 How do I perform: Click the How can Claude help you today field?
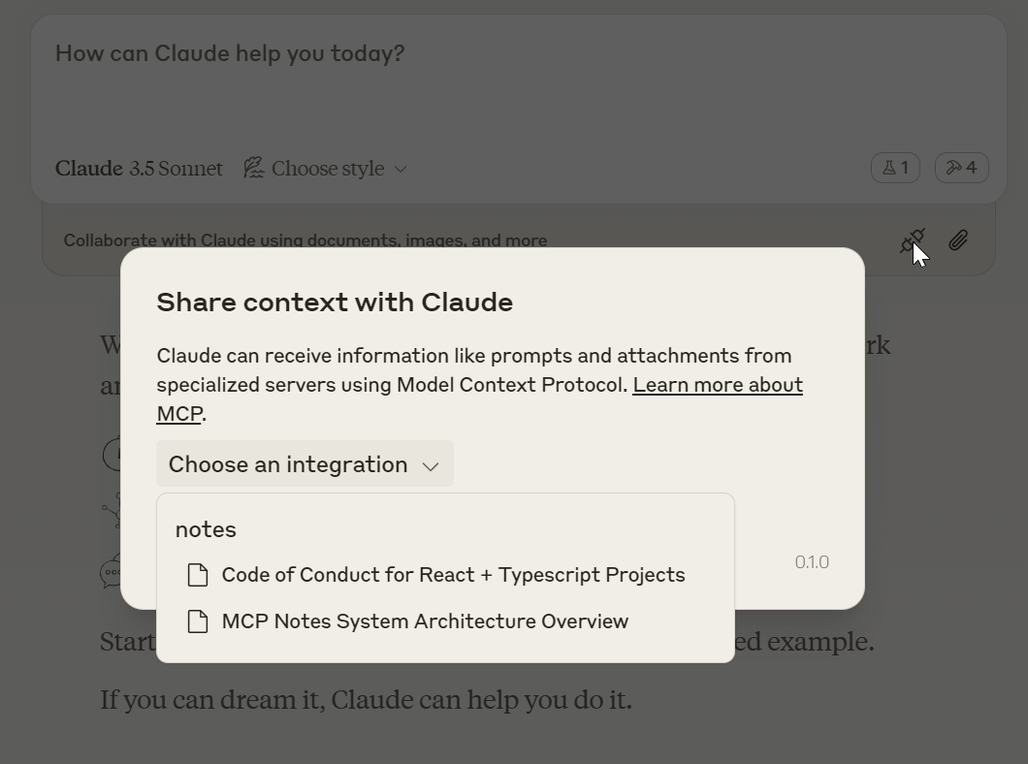(x=230, y=53)
